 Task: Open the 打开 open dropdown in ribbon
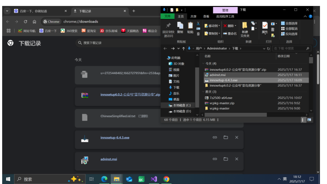274,24
